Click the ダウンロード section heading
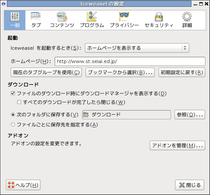Viewport: 210px width, 195px height. 23,84
